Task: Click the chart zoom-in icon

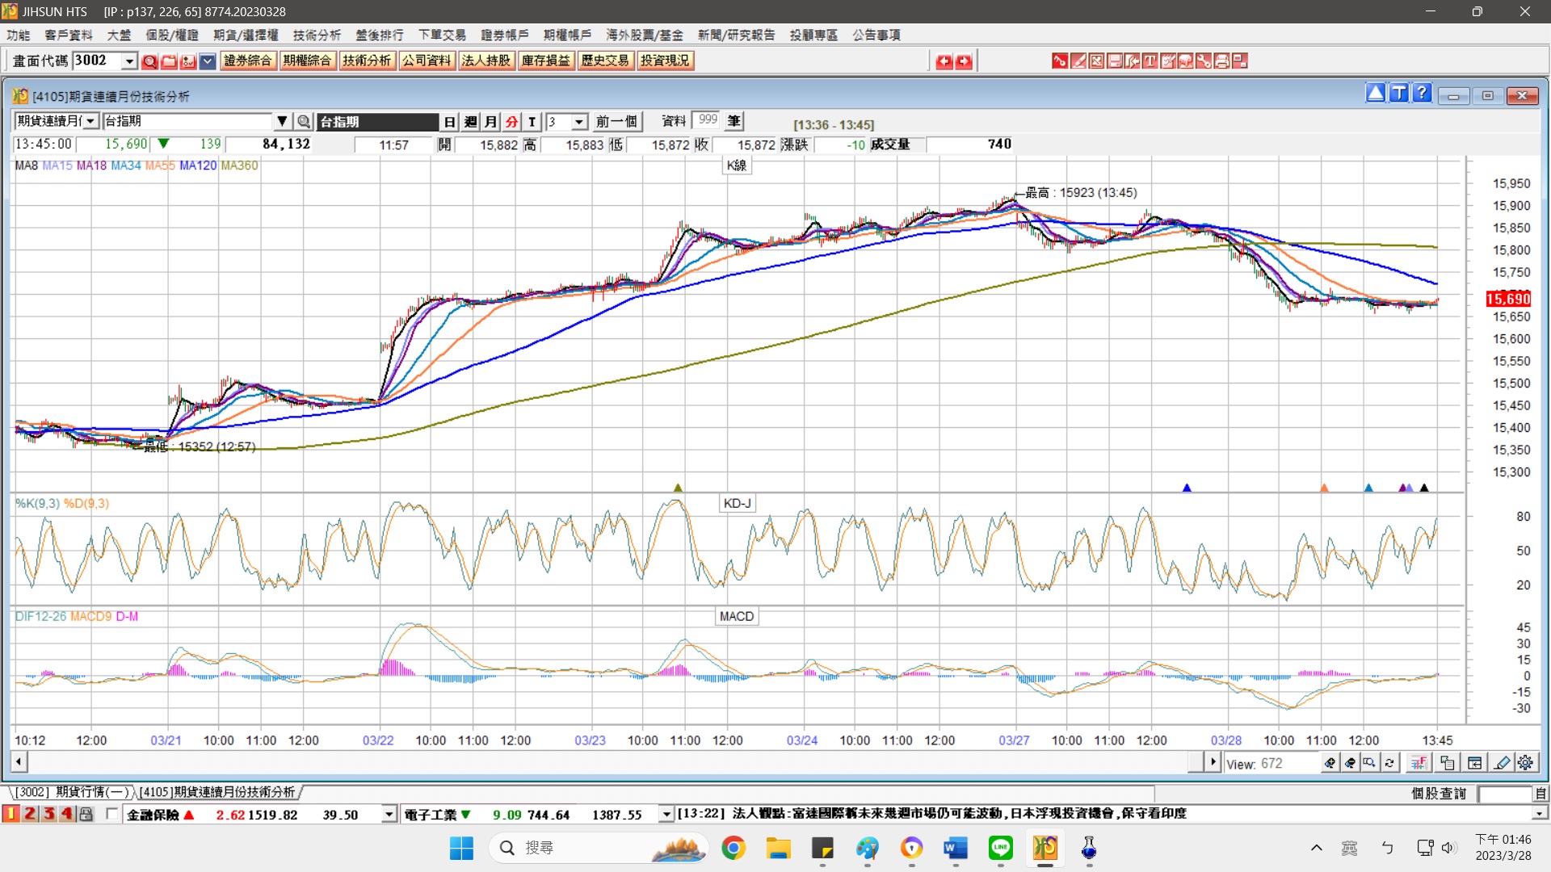Action: [x=1330, y=763]
